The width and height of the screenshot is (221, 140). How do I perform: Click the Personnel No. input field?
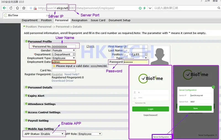pyautogui.click(x=64, y=47)
